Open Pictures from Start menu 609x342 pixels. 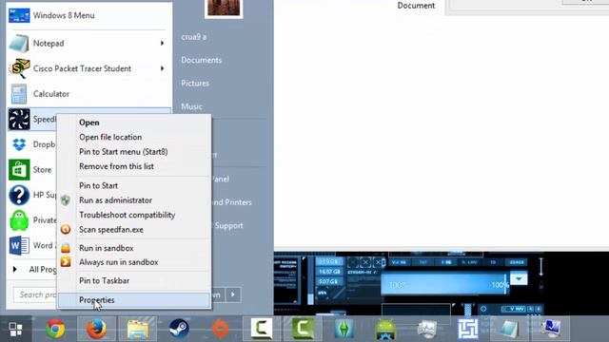(x=195, y=84)
